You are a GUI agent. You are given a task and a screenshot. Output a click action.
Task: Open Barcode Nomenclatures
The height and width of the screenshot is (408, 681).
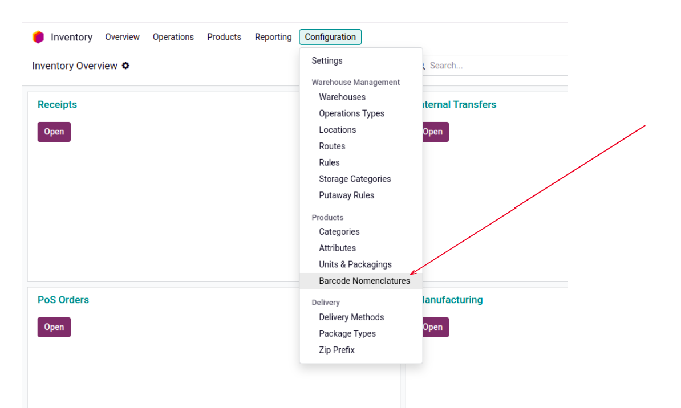pyautogui.click(x=364, y=281)
